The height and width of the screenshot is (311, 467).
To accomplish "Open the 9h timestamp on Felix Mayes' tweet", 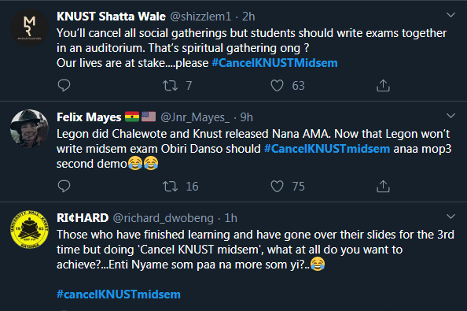I will click(x=247, y=117).
